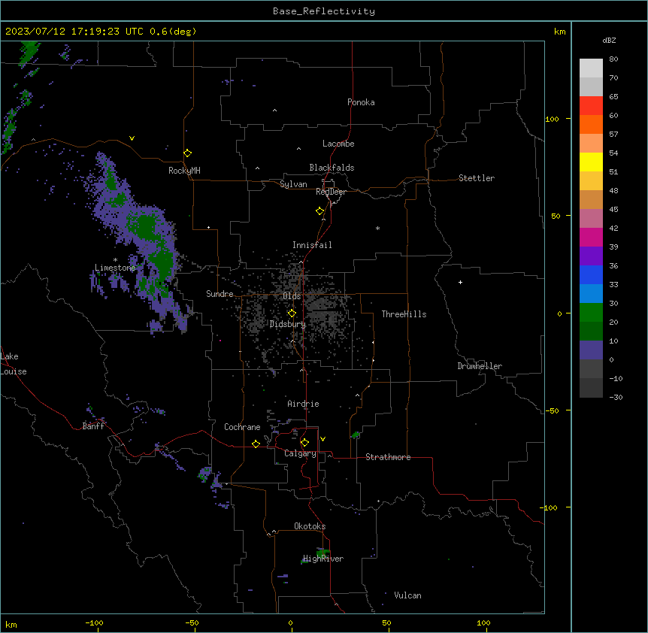Click the Strathmore label

(388, 457)
